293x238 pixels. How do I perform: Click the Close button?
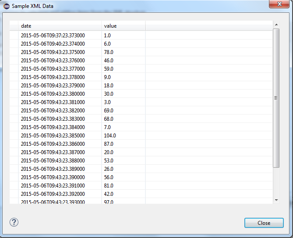(264, 223)
